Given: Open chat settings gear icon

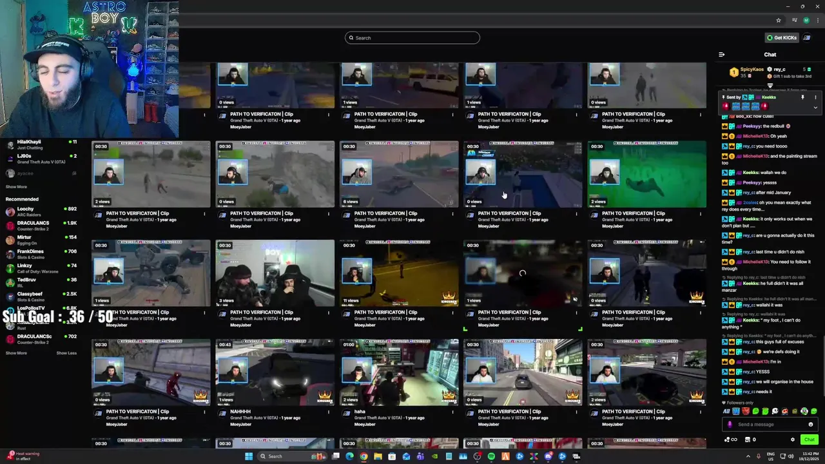Looking at the screenshot, I should click(793, 440).
